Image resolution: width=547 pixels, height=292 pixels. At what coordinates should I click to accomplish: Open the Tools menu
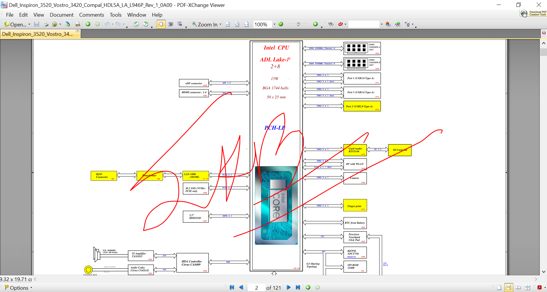116,15
